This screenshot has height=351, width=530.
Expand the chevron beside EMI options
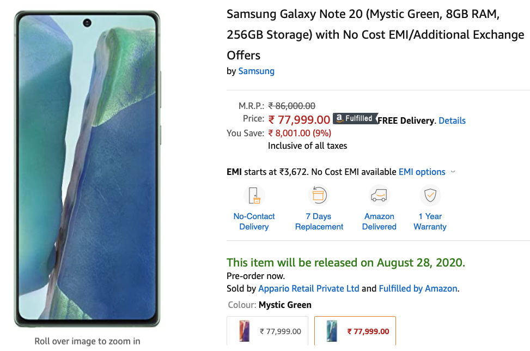(453, 172)
